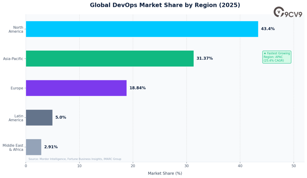Click the '2.91%' value label
This screenshot has height=178, width=307.
click(51, 147)
